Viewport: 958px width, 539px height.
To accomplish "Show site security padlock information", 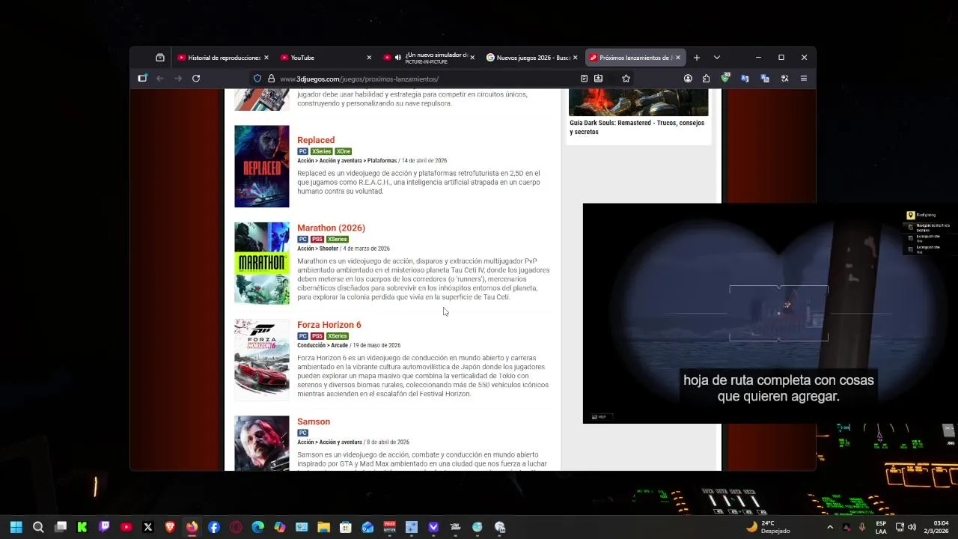I will [x=271, y=79].
